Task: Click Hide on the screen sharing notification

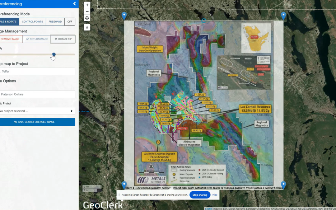Action: click(x=215, y=195)
